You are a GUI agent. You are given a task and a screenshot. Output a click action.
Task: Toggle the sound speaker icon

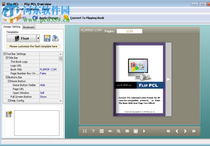click(x=110, y=131)
